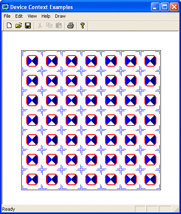Print using the printer icon
181x214 pixels.
(x=71, y=26)
